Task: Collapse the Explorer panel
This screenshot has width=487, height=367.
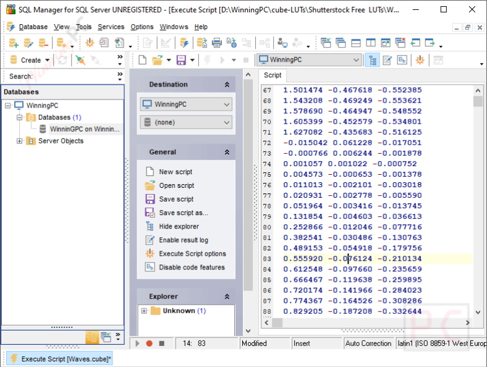Action: tap(227, 297)
